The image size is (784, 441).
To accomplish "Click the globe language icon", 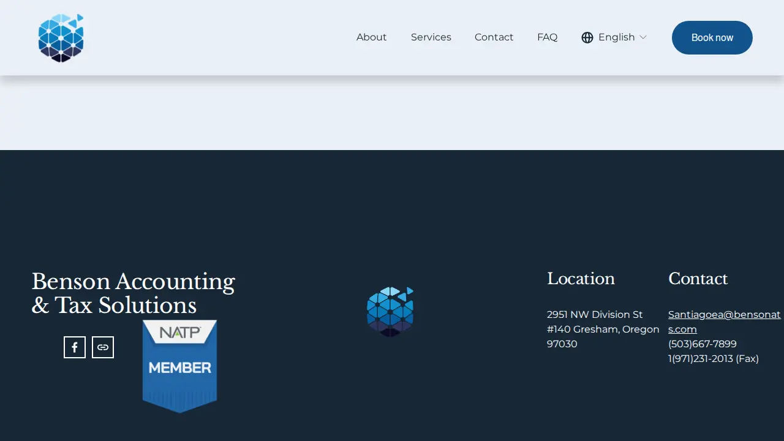I will [x=587, y=37].
